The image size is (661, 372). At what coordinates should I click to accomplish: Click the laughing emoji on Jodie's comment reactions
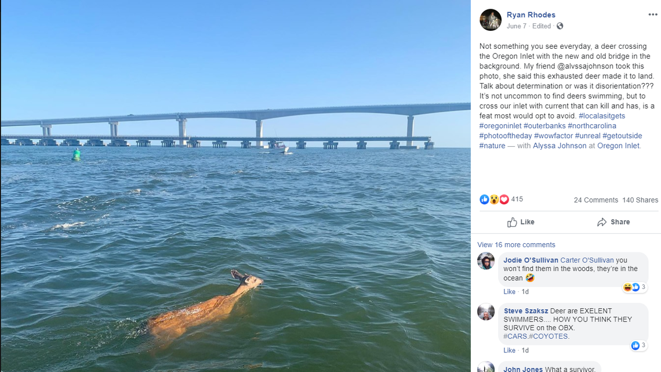pos(627,286)
